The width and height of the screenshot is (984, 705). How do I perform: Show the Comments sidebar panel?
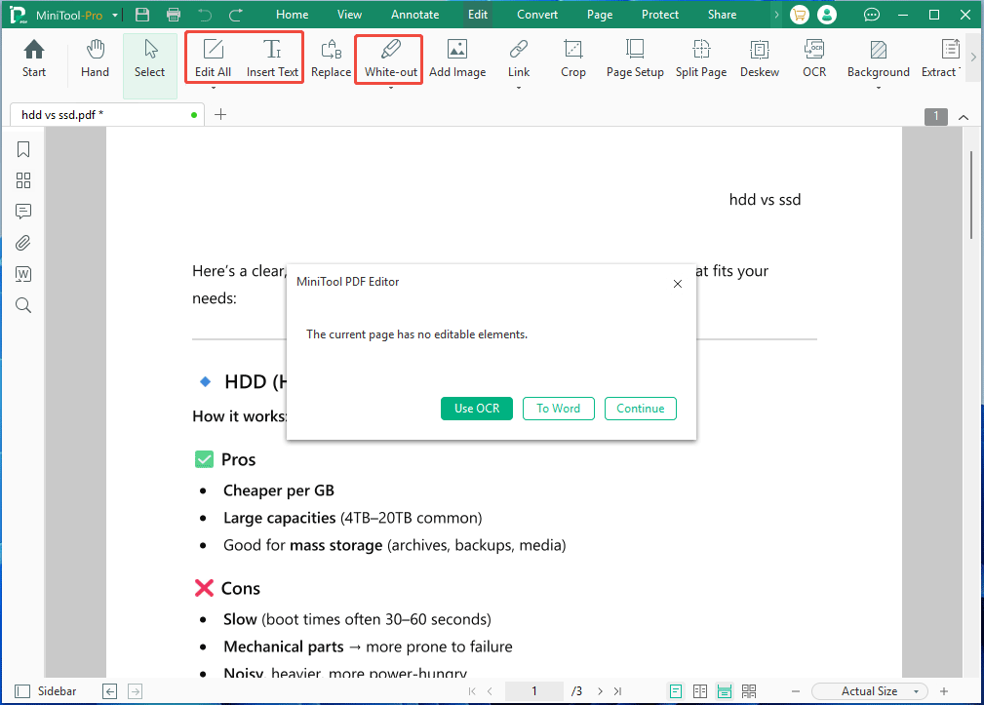click(23, 211)
